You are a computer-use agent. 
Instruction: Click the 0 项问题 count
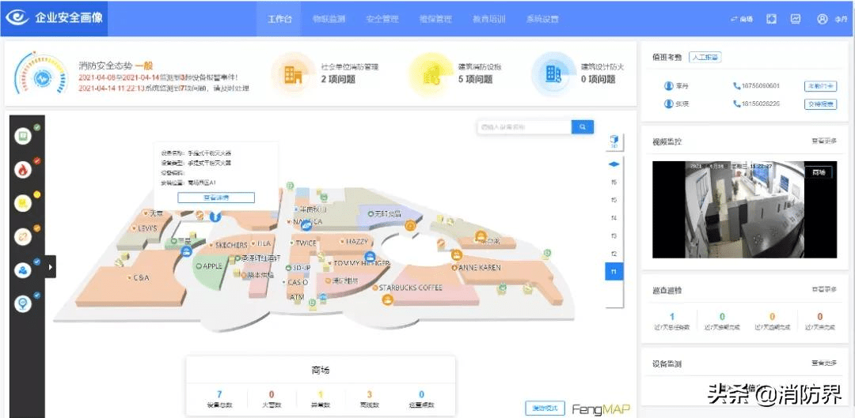coord(598,80)
